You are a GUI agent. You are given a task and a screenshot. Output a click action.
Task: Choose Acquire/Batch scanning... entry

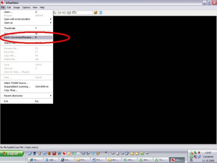[27, 86]
